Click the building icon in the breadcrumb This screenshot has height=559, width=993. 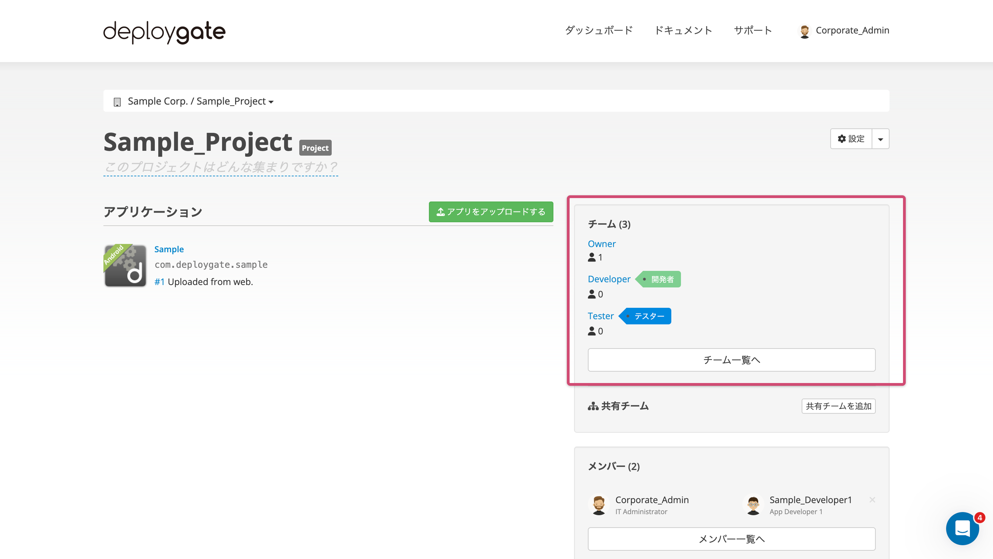click(x=118, y=101)
